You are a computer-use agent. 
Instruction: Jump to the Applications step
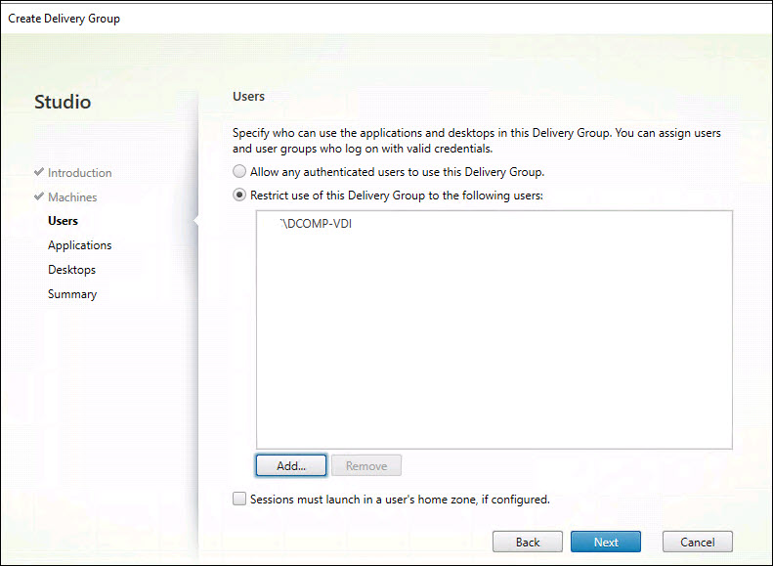coord(79,245)
